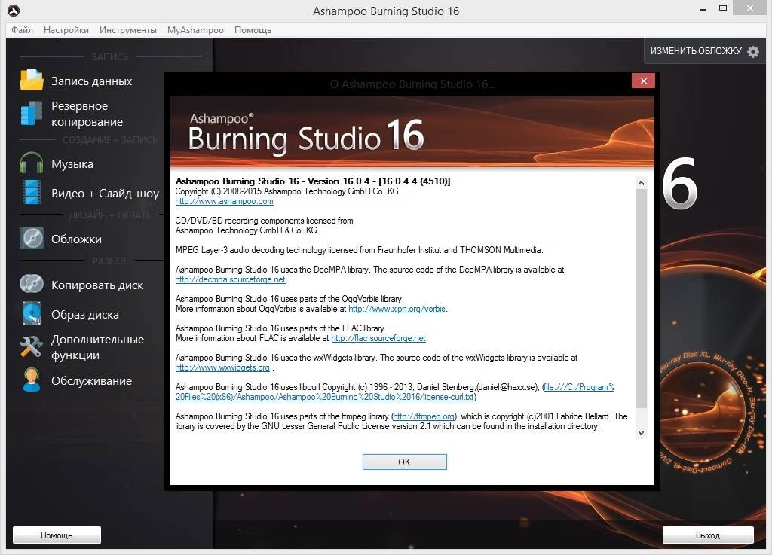This screenshot has height=555, width=772.
Task: Select the Обложки label in sidebar
Action: (x=76, y=239)
